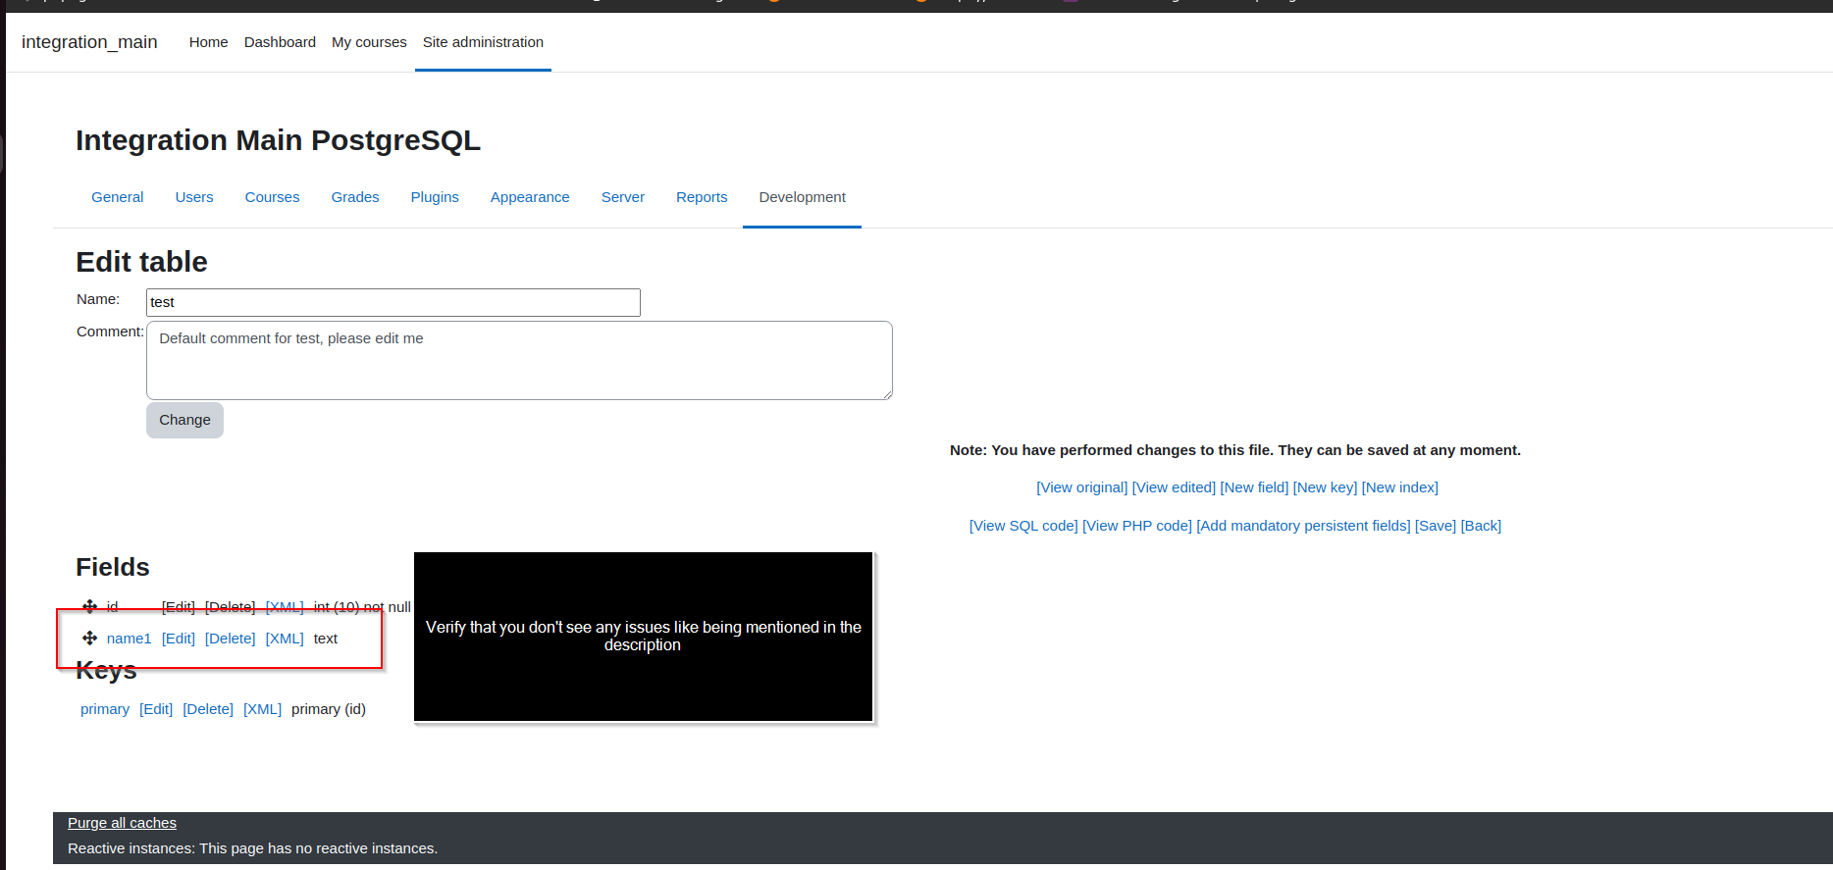This screenshot has height=870, width=1833.
Task: Open the Grades admin tab
Action: coord(355,197)
